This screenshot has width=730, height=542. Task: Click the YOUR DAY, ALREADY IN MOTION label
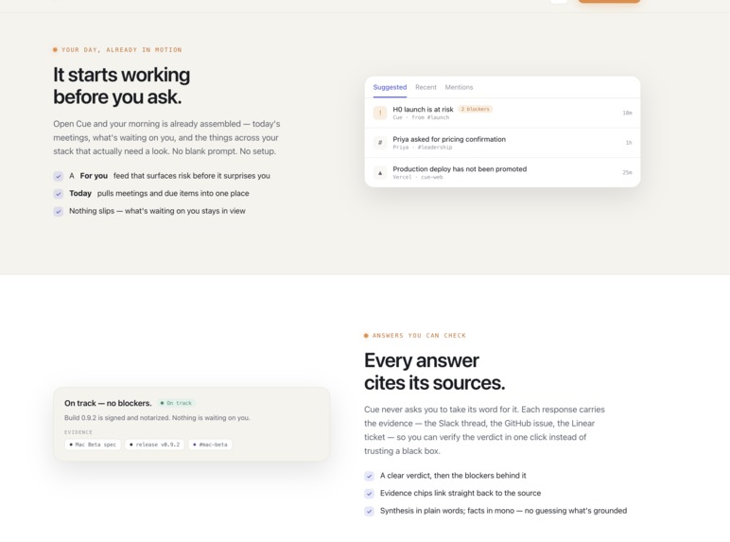(122, 50)
